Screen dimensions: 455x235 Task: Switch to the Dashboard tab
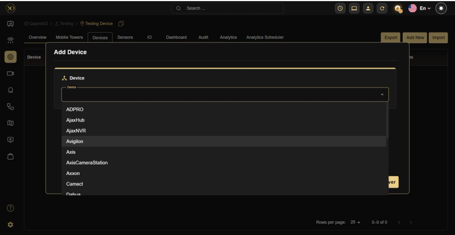click(176, 37)
